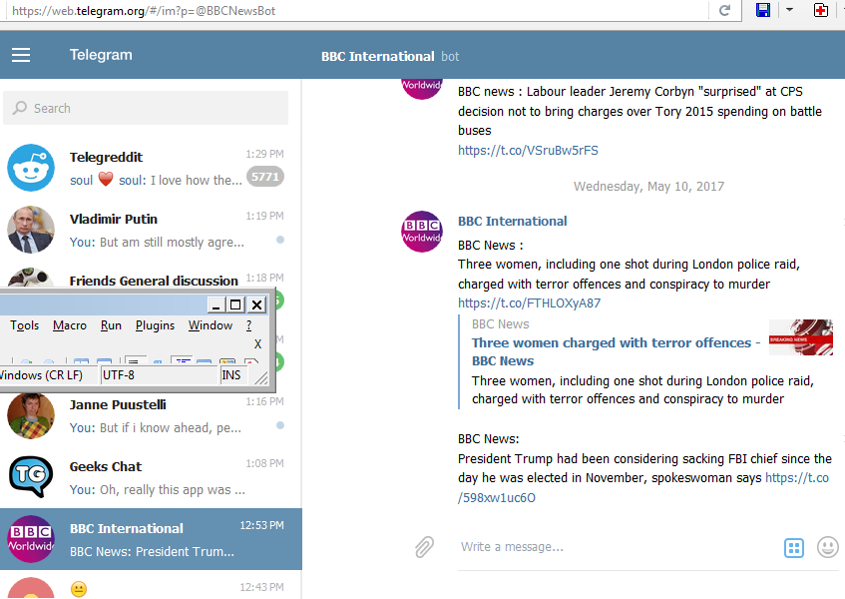
Task: Open Tools menu in overlay window
Action: point(24,325)
